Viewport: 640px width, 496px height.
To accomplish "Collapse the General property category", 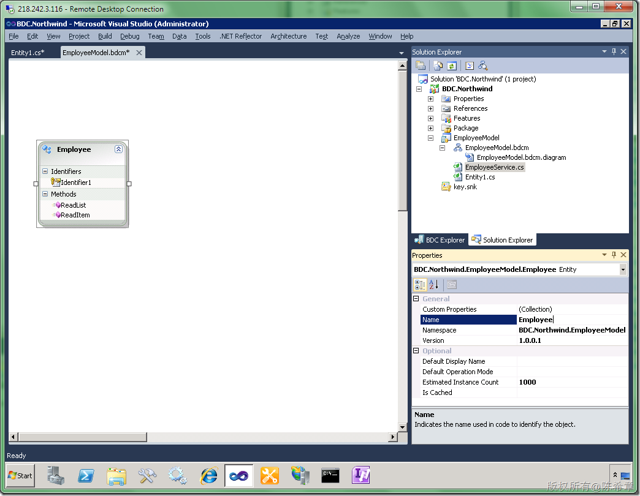I will (416, 299).
